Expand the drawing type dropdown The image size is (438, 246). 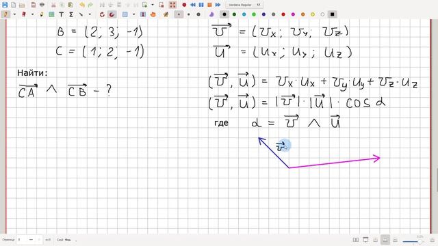point(90,14)
